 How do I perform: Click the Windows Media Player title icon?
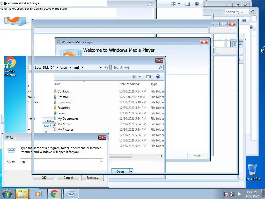pyautogui.click(x=58, y=42)
